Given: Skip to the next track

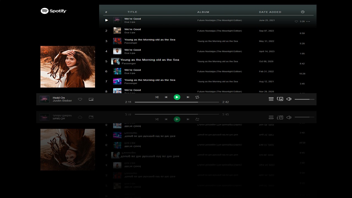Looking at the screenshot, I should click(x=188, y=97).
